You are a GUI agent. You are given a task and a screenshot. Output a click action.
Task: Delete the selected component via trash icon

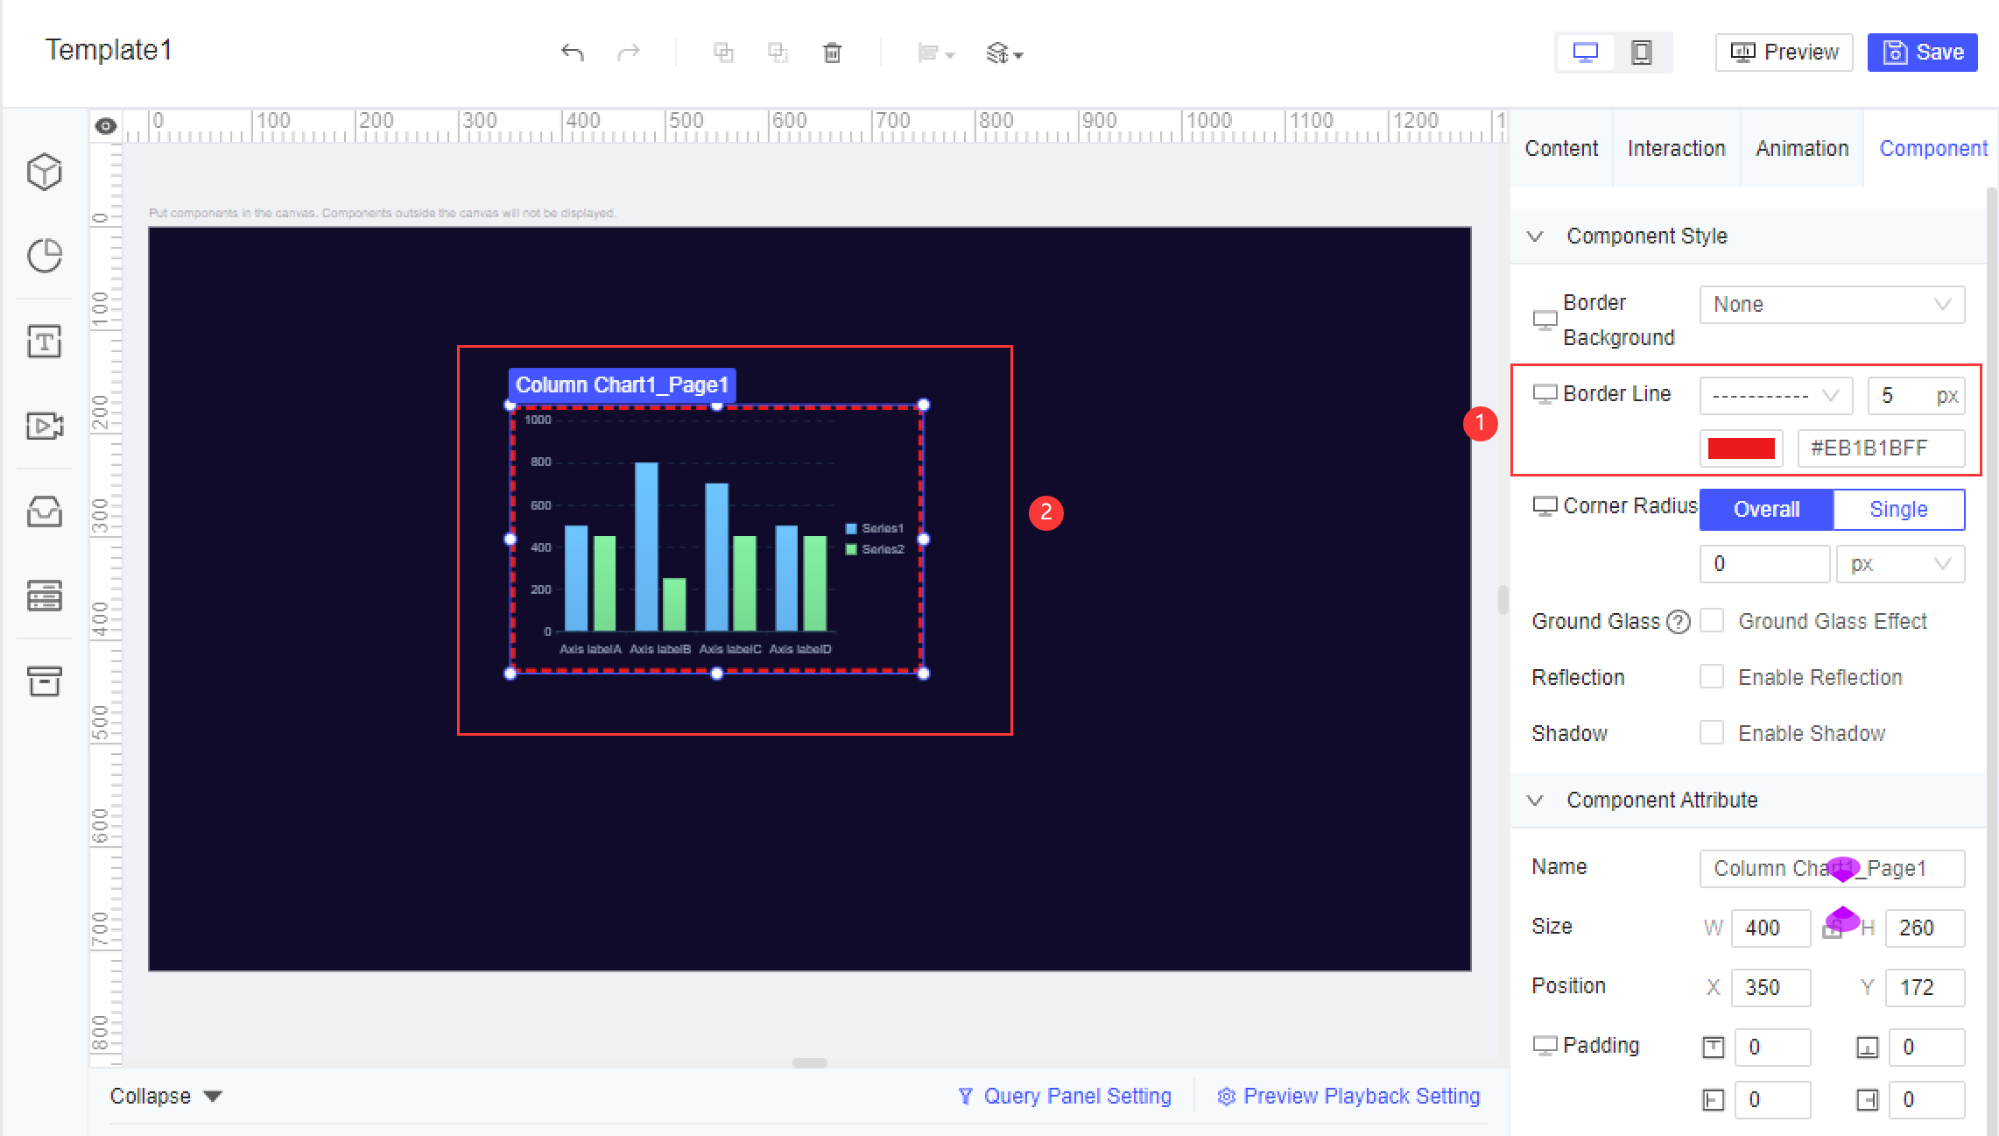(x=832, y=53)
